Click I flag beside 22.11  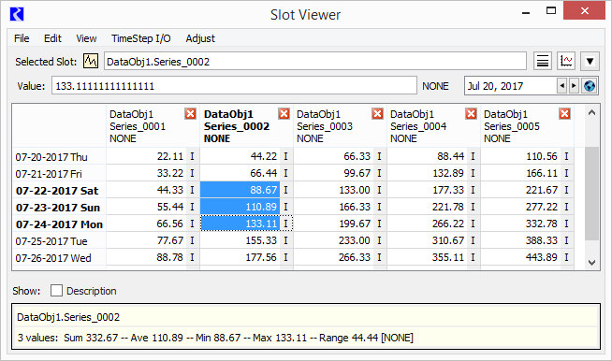pyautogui.click(x=192, y=156)
